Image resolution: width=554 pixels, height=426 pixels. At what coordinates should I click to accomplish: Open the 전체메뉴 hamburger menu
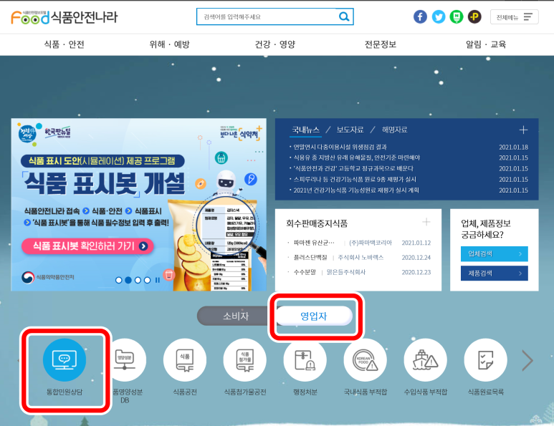pos(515,17)
